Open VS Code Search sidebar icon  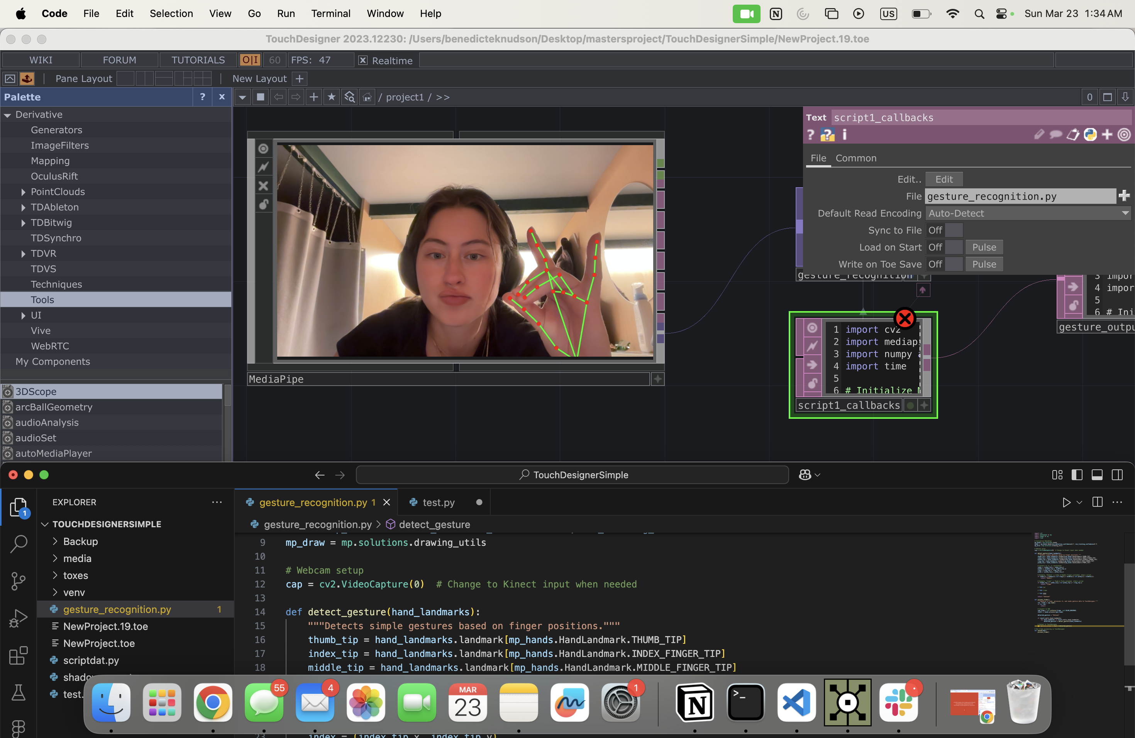coord(18,543)
